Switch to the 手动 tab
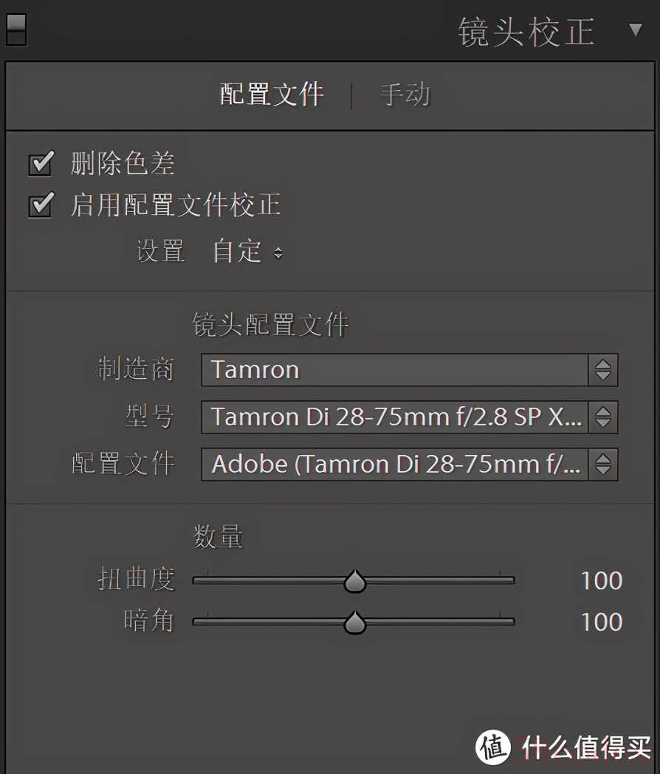The width and height of the screenshot is (660, 774). pos(405,95)
